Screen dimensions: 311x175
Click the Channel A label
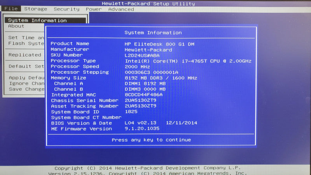pyautogui.click(x=68, y=84)
